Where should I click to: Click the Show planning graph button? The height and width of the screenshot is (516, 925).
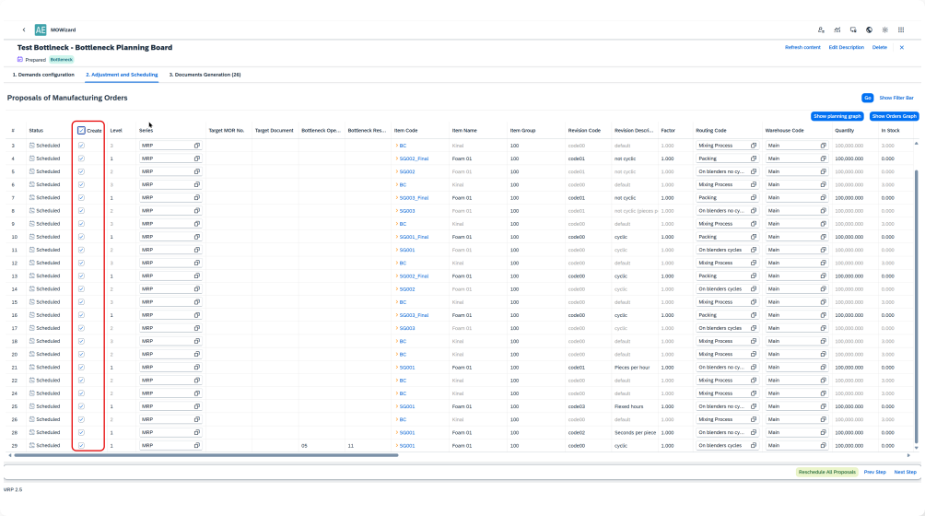click(837, 116)
